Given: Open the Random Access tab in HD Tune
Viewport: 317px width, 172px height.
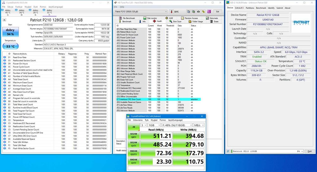Looking at the screenshot, I should click(x=190, y=18).
